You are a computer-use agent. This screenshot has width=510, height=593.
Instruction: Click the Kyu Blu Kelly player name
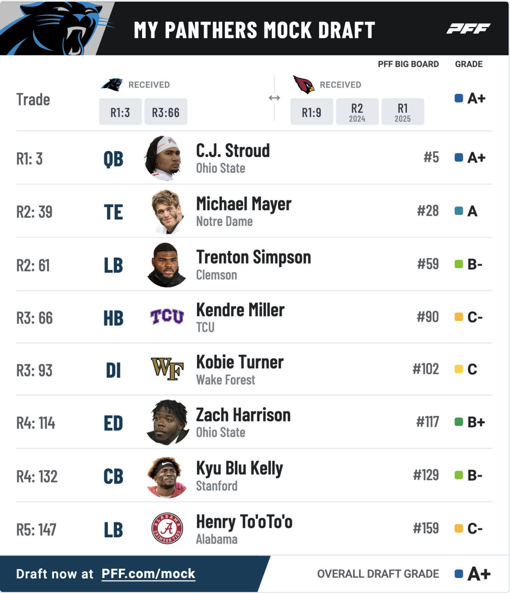[239, 468]
